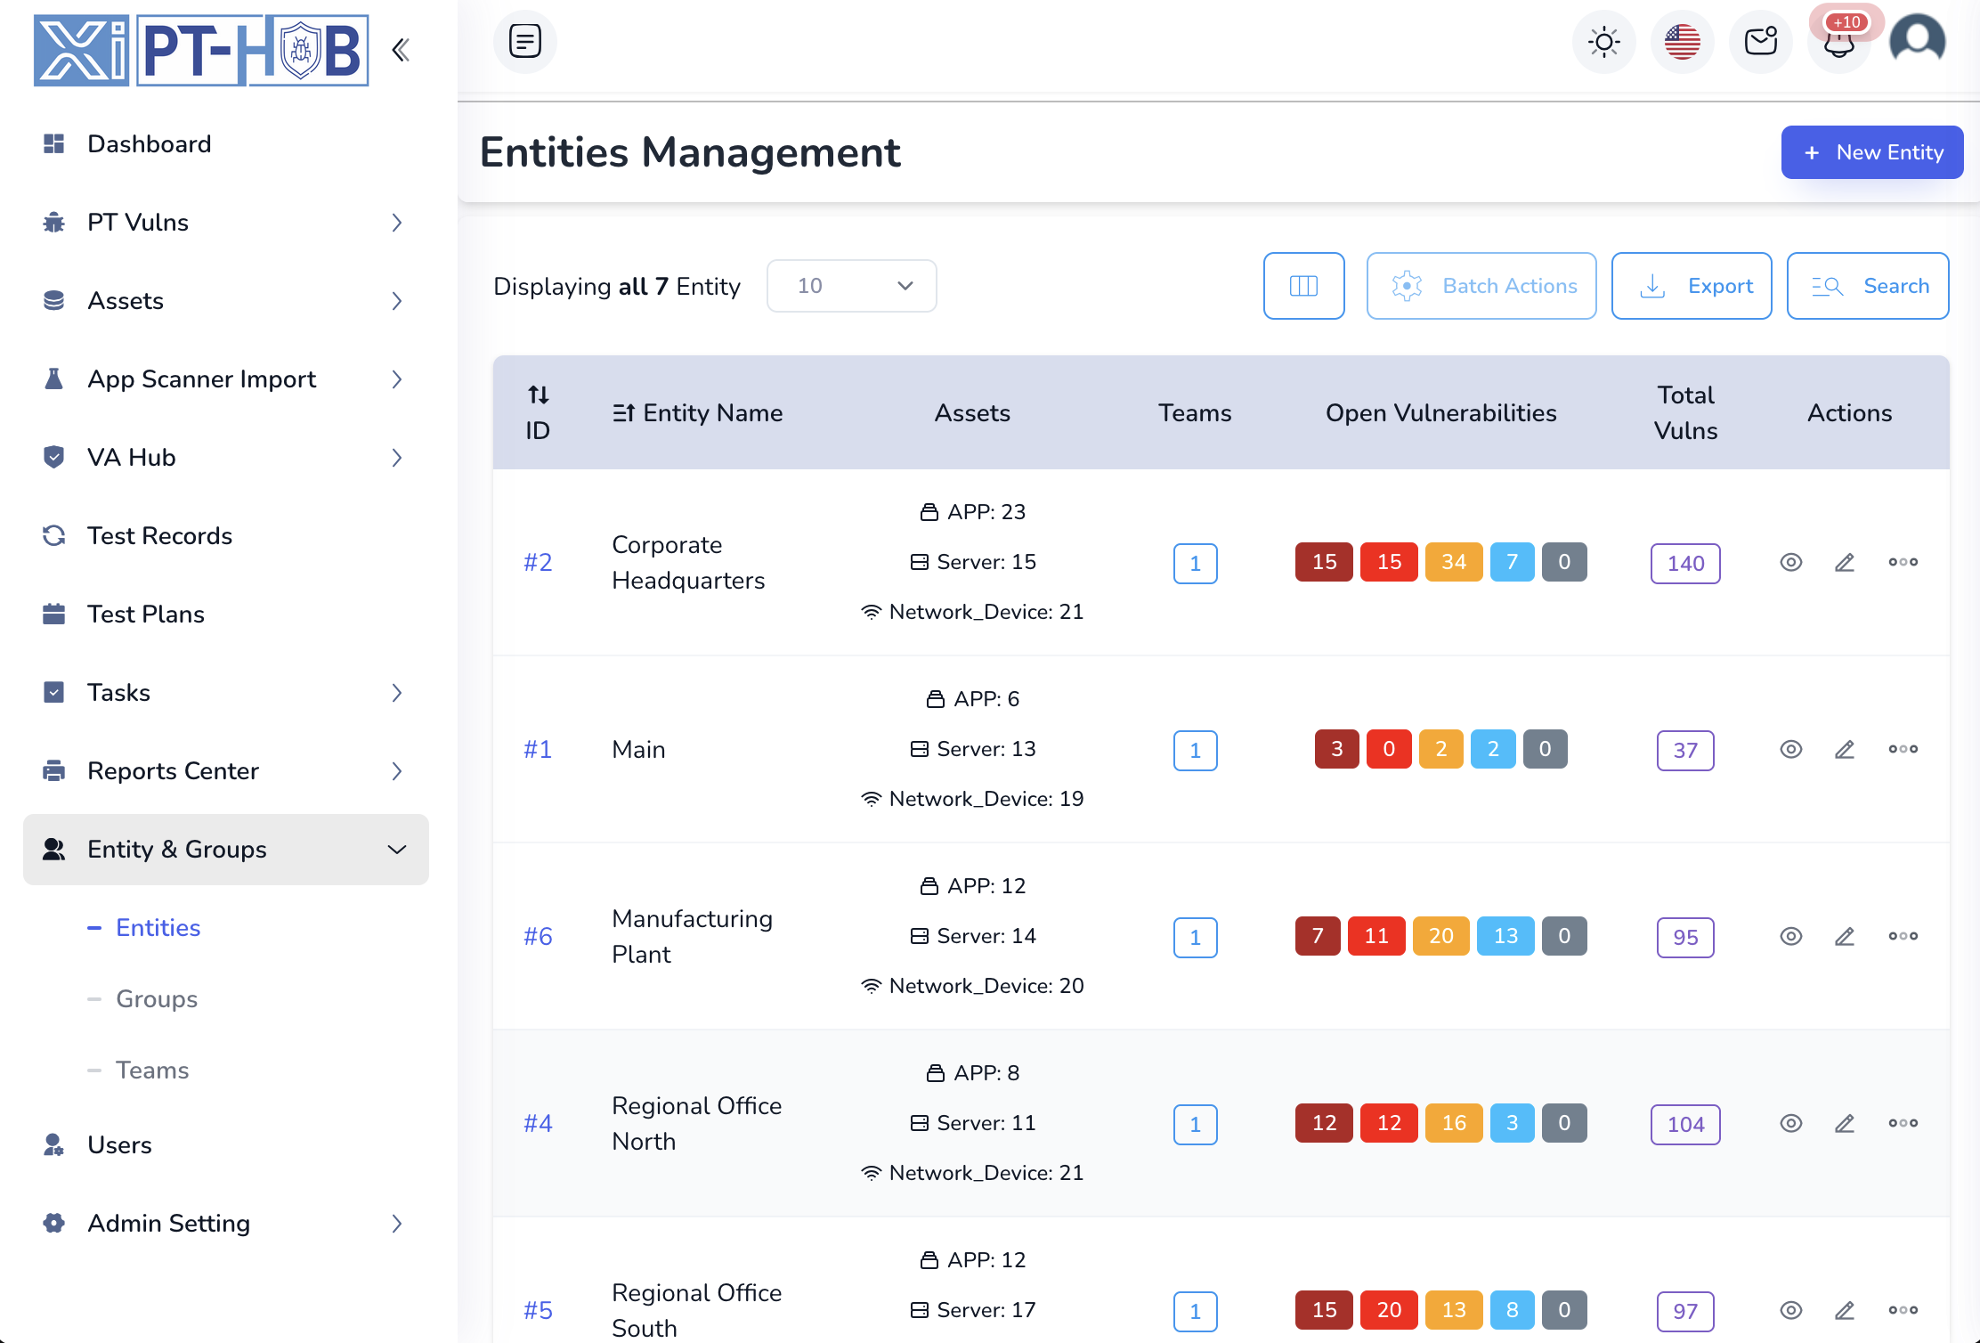Open the user profile avatar
The image size is (1980, 1343).
point(1917,40)
